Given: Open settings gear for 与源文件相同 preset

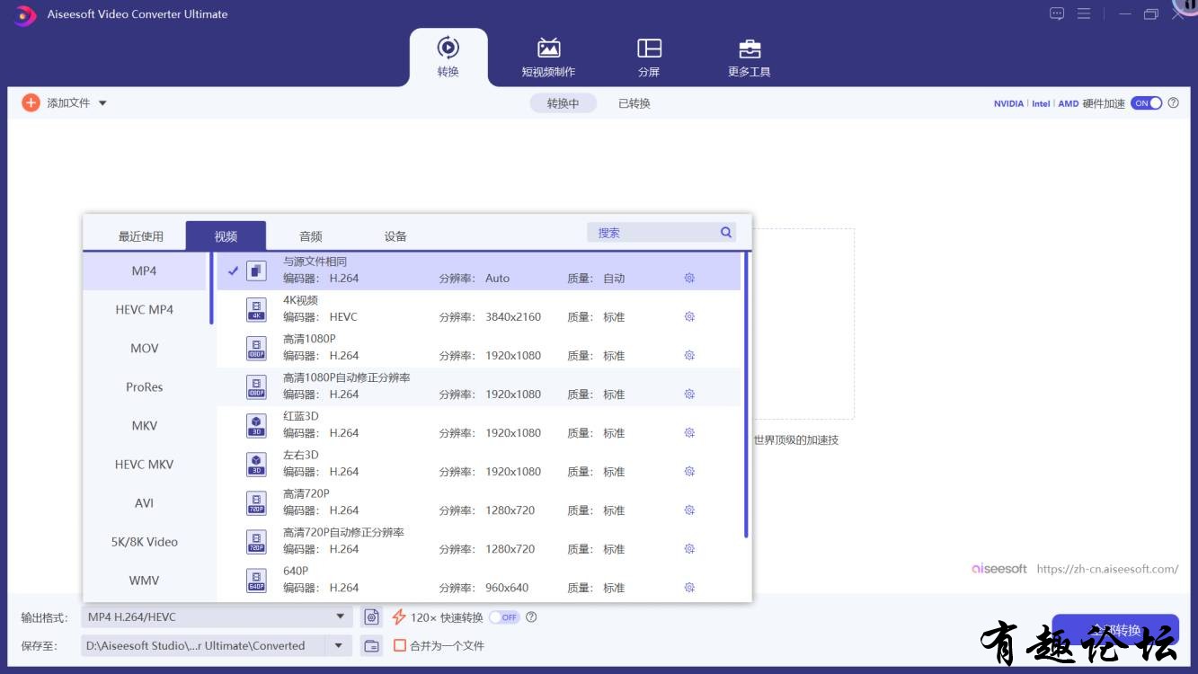Looking at the screenshot, I should click(689, 279).
